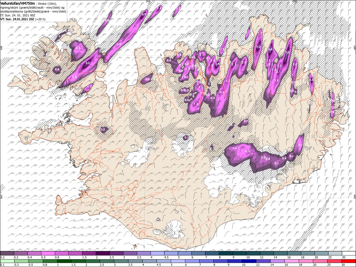Pick bottom-row dark green swatch between 1 and 1.5
The width and height of the screenshot is (356, 267).
pos(64,261)
